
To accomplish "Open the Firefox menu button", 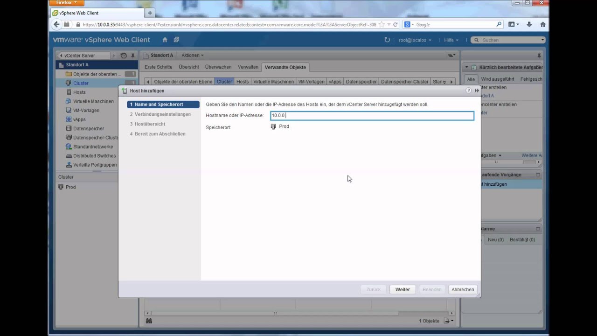I will point(67,3).
